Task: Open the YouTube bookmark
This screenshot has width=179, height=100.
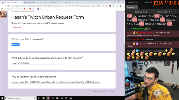Action: point(32,9)
